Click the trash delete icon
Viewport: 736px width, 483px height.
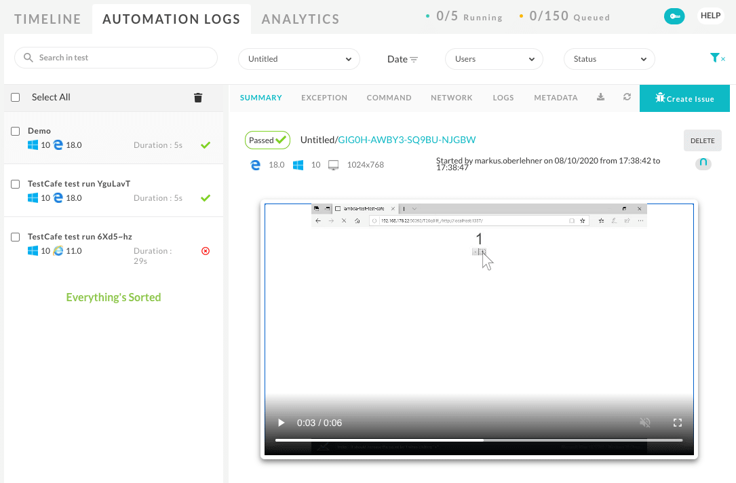click(198, 98)
